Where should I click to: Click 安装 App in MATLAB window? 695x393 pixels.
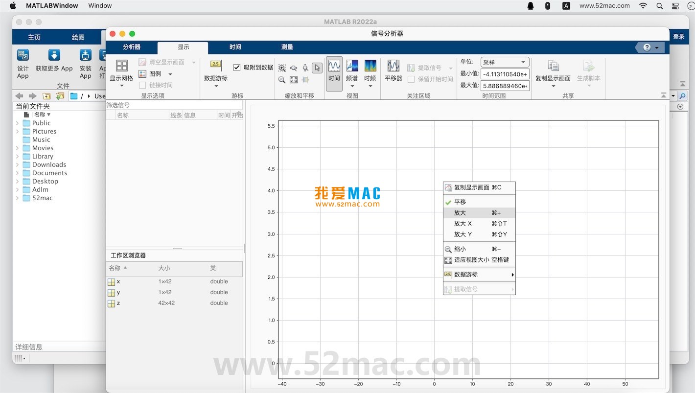point(86,64)
